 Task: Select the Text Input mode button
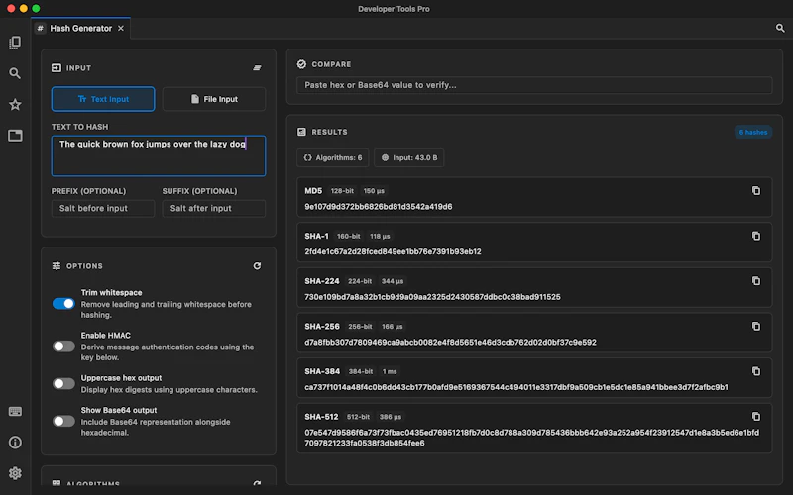(x=103, y=99)
